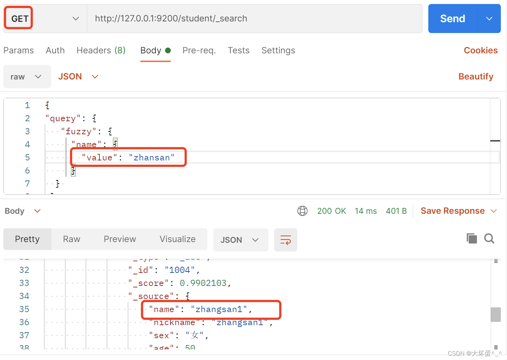Click the "sex" response line
The width and height of the screenshot is (507, 360).
[179, 335]
